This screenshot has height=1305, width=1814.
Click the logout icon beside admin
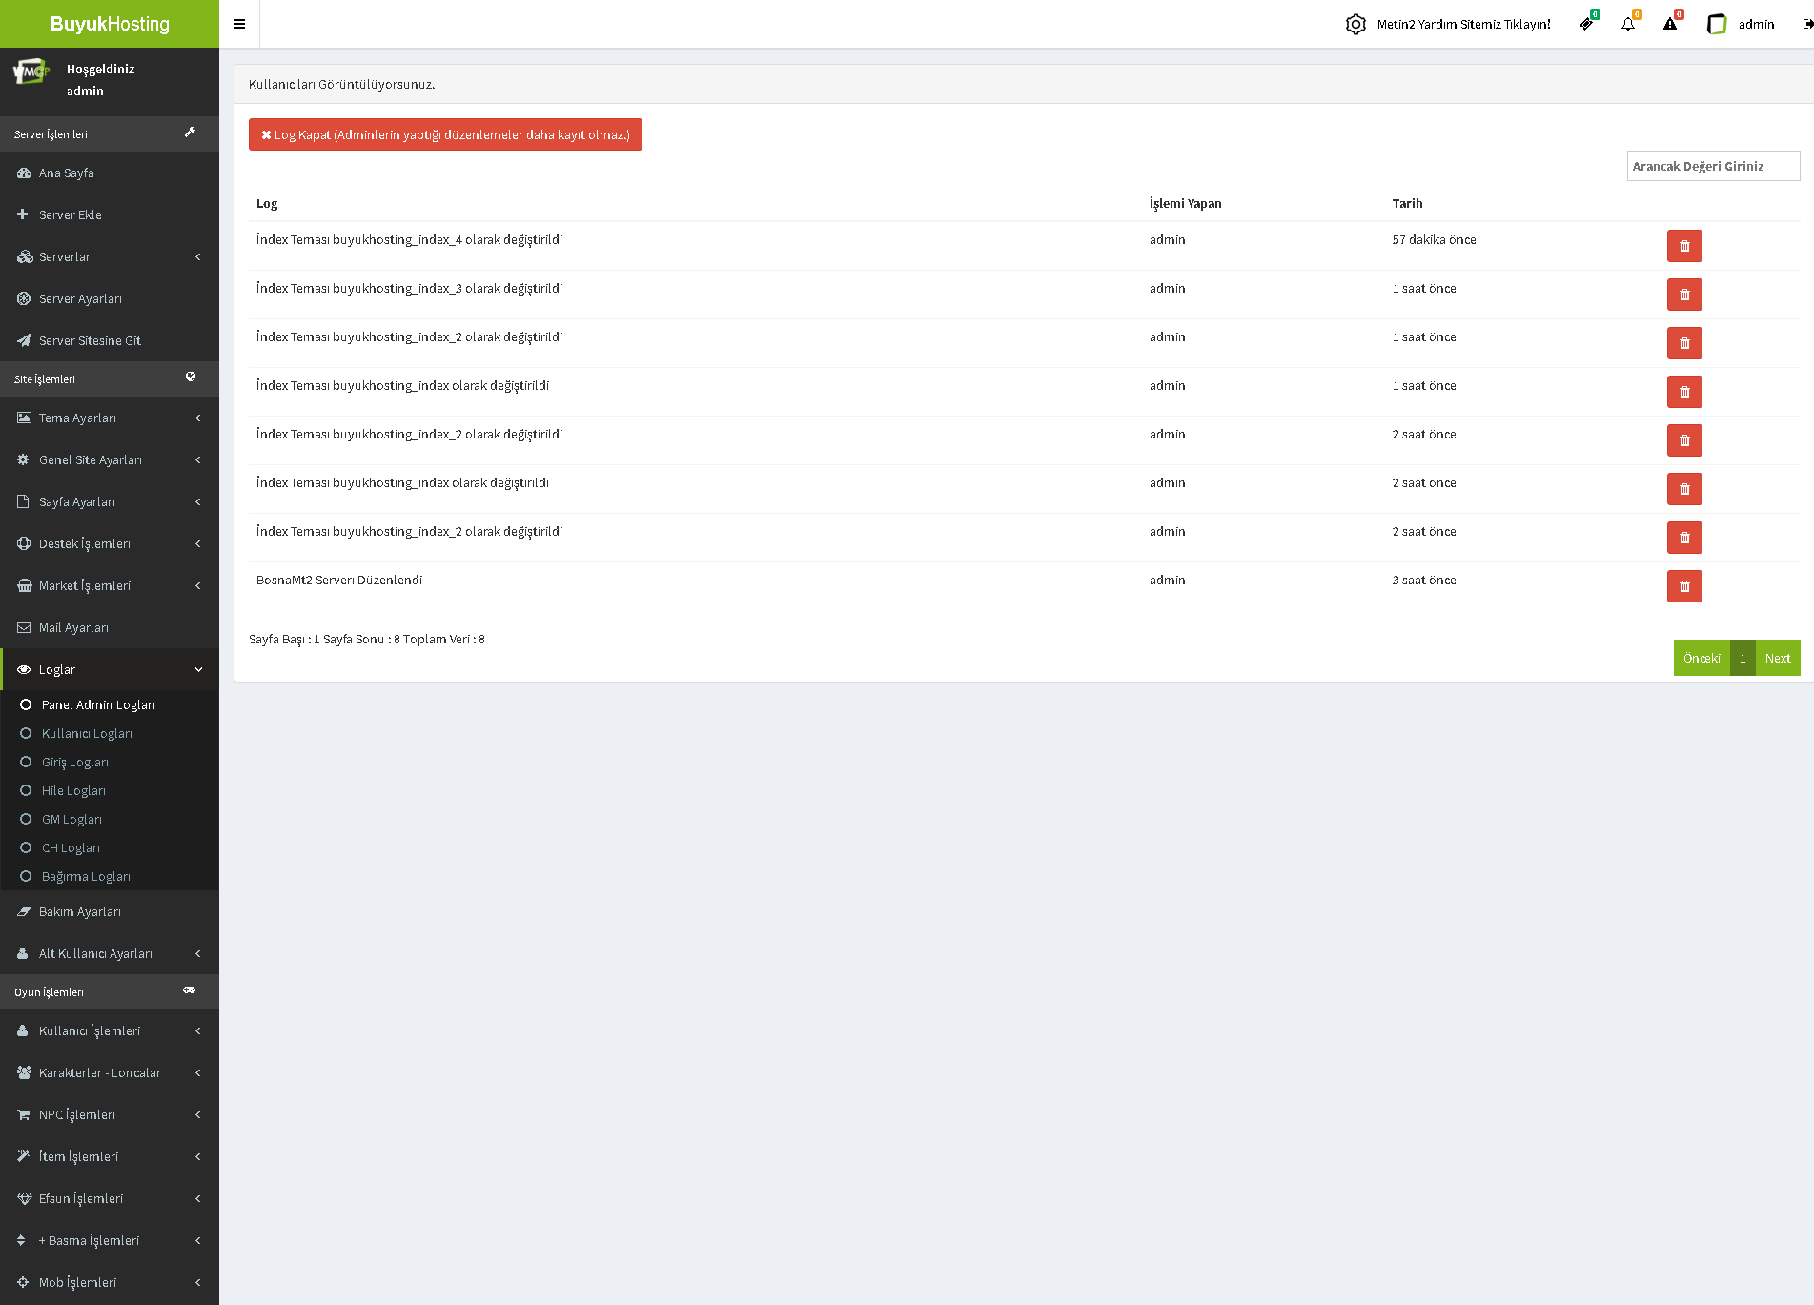(1806, 24)
